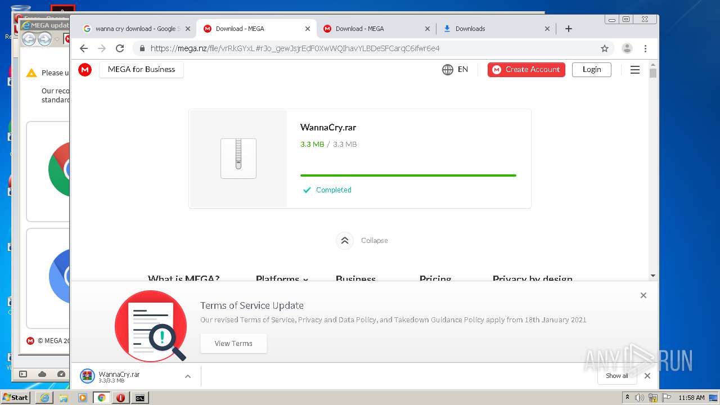Open the Opera taskbar icon

pos(120,398)
